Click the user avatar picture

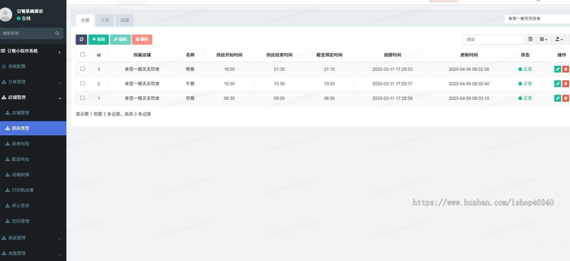(x=6, y=15)
